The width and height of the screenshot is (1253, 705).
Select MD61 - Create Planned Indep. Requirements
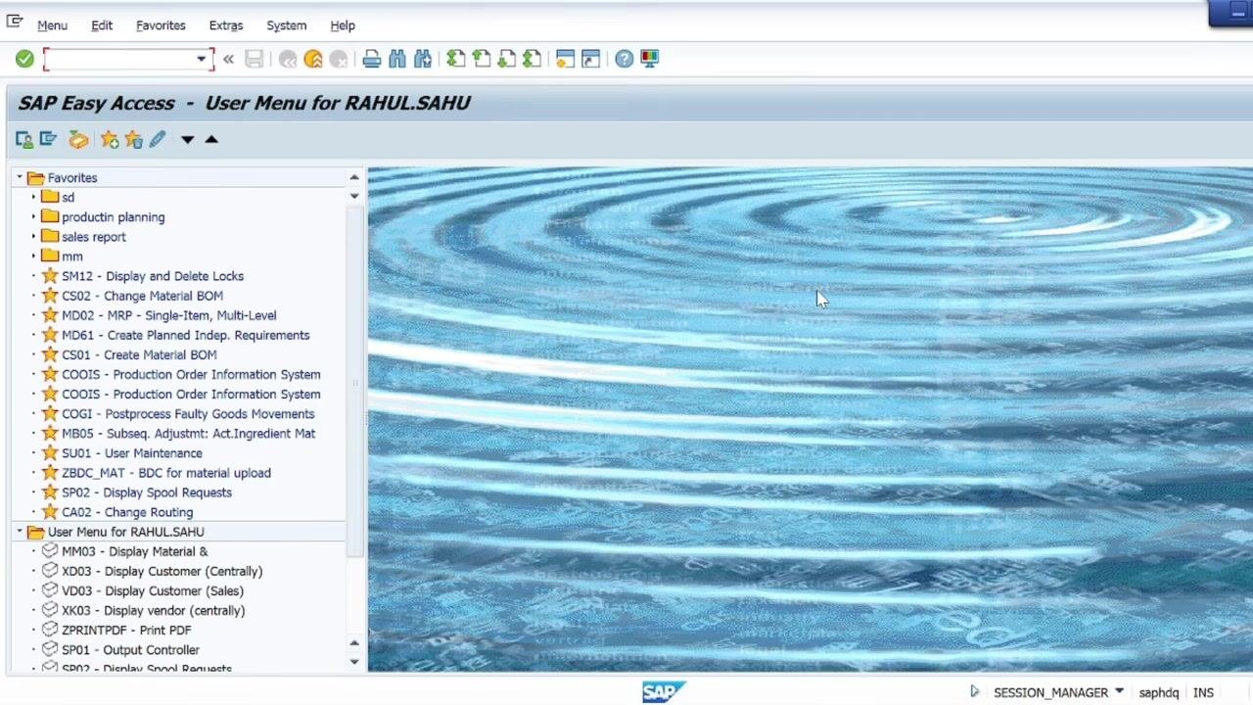[185, 335]
